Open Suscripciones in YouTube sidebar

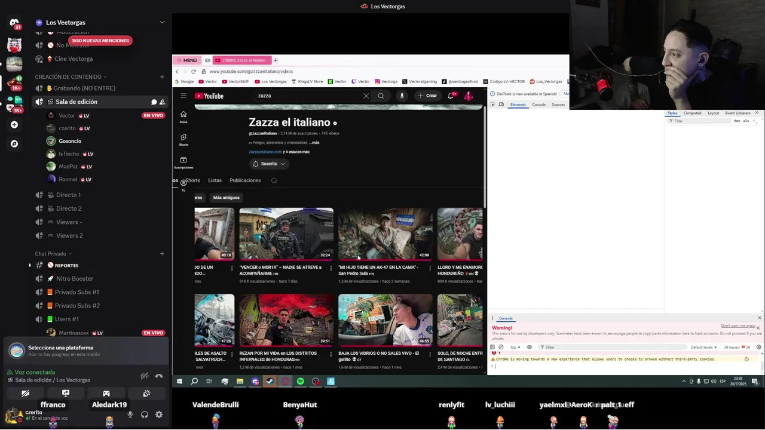(183, 162)
